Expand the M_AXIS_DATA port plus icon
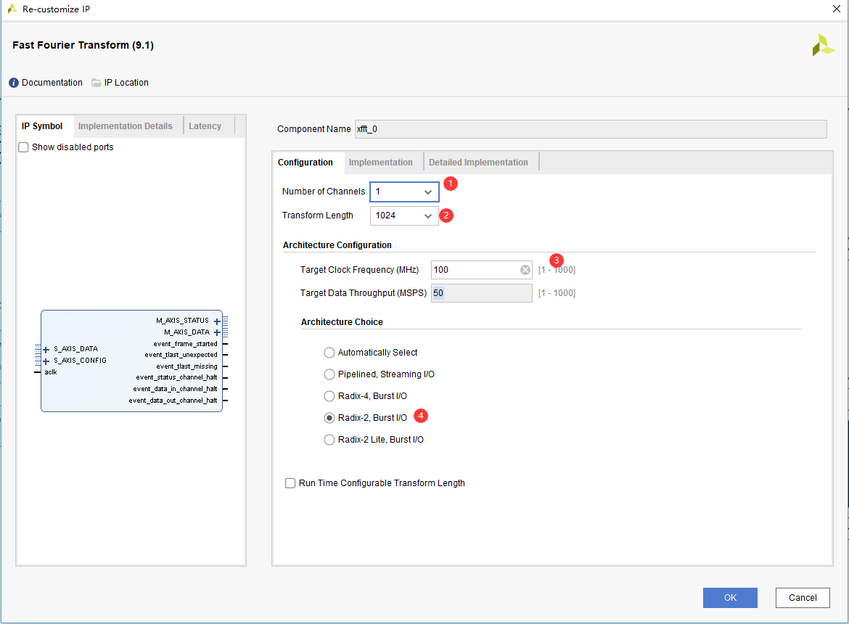The image size is (849, 624). [217, 332]
